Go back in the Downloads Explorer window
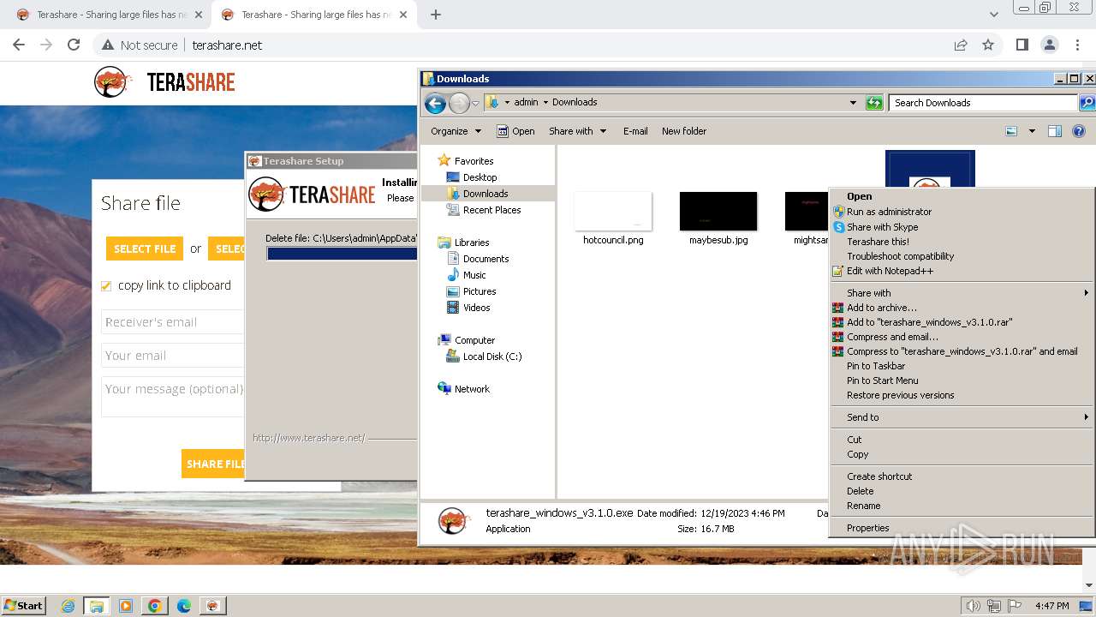The image size is (1096, 617). (x=435, y=104)
